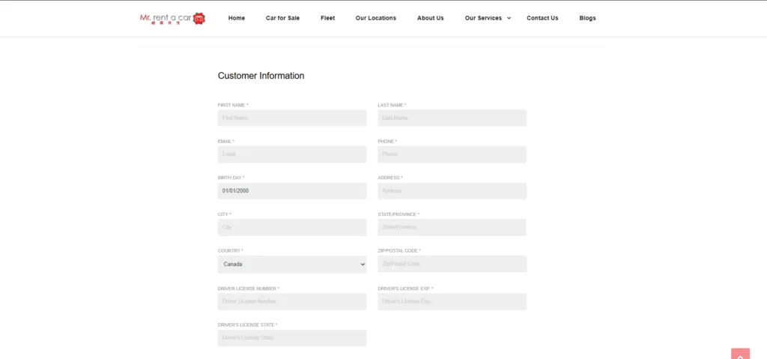The width and height of the screenshot is (767, 359).
Task: Open the Contact Us page
Action: (x=542, y=18)
